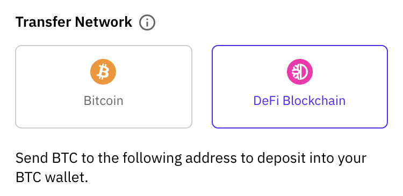Click the "BTC wallet." text line

coord(52,177)
